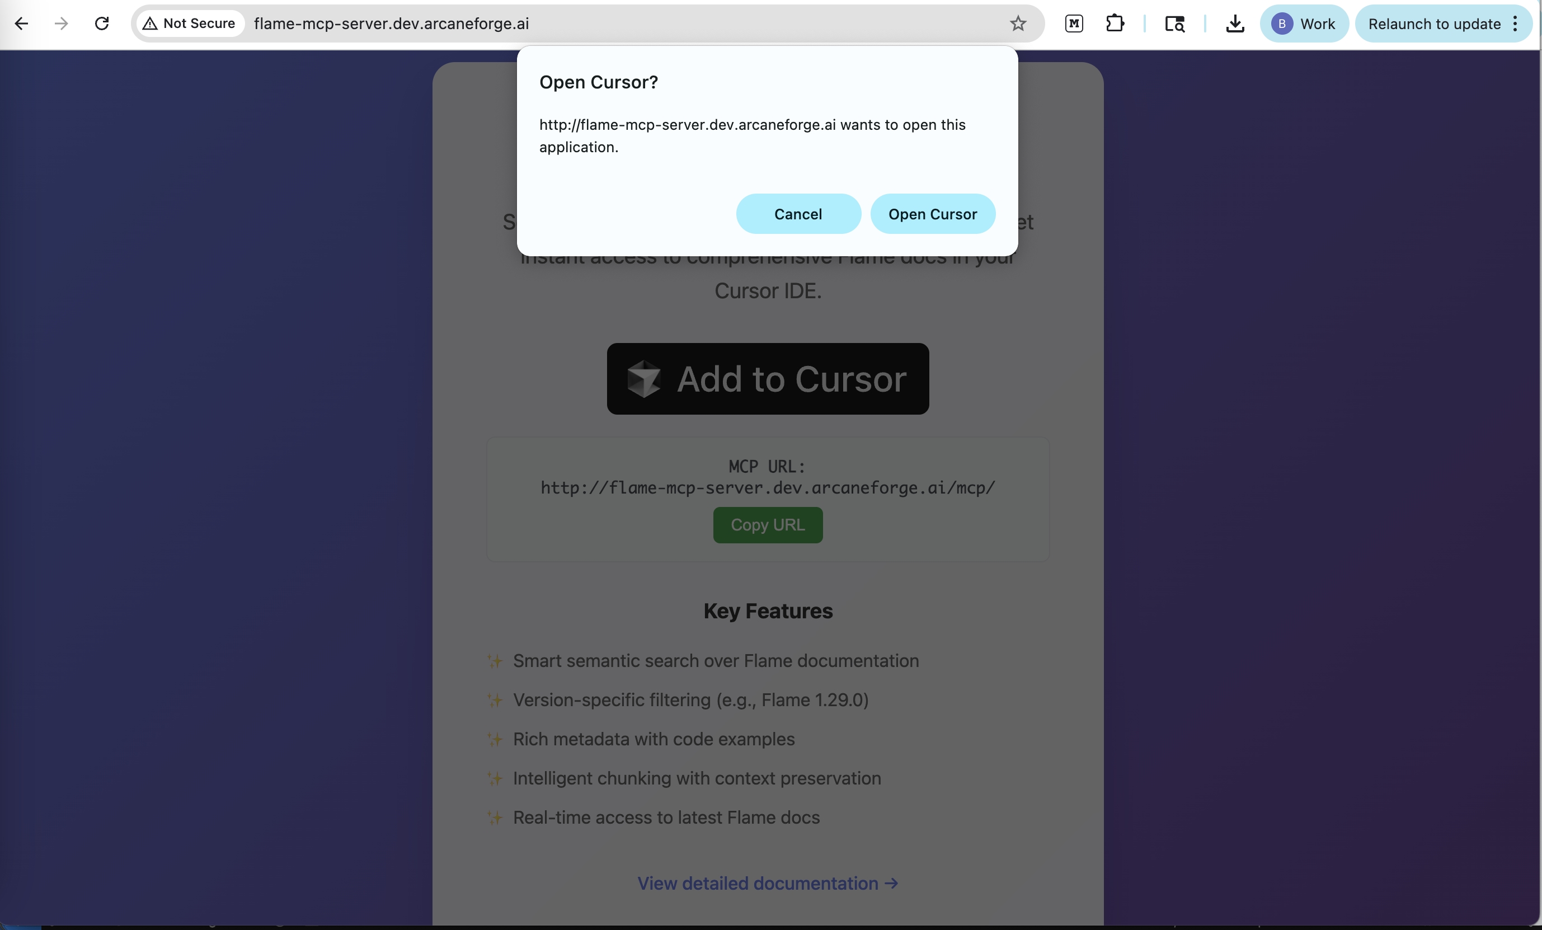The width and height of the screenshot is (1542, 930).
Task: Click the B avatar in profile chip
Action: coord(1282,24)
